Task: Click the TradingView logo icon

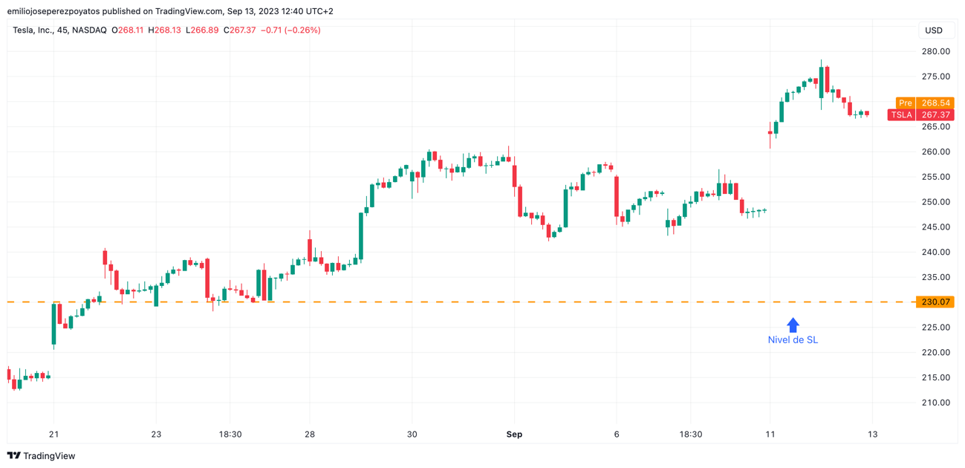Action: (x=14, y=455)
